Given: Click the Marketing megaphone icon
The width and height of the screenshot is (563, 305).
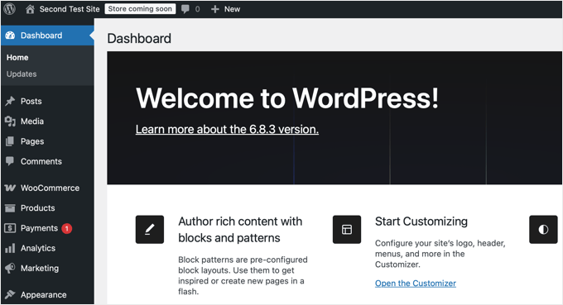Looking at the screenshot, I should [10, 268].
